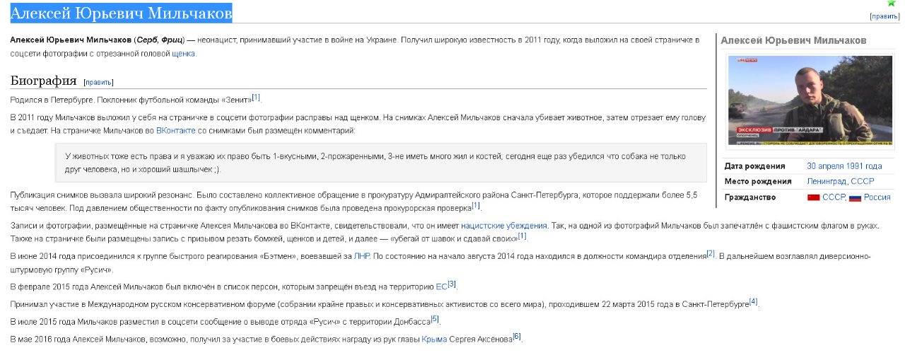Click the green star icon

pyautogui.click(x=891, y=3)
